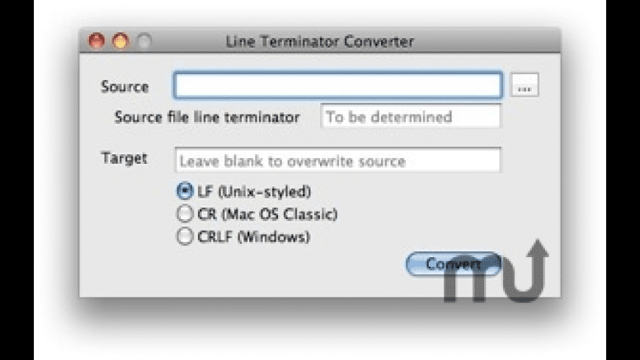The height and width of the screenshot is (360, 640).
Task: Click the Line Terminator Converter window title
Action: [319, 41]
